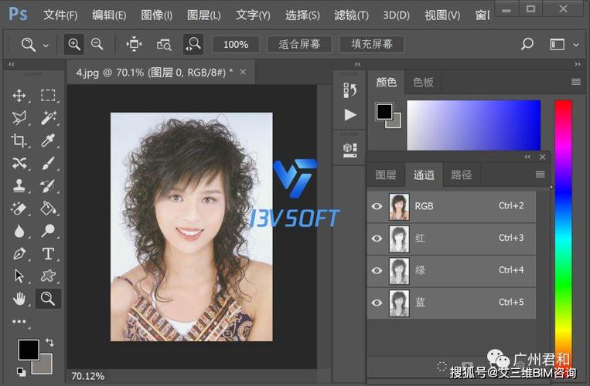Image resolution: width=590 pixels, height=386 pixels.
Task: Switch to the 图层 tab
Action: (x=386, y=174)
